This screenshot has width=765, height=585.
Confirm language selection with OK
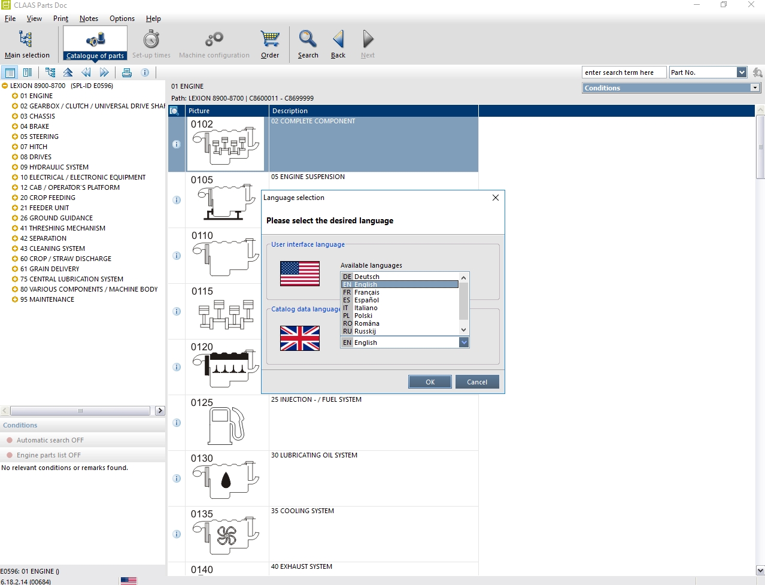430,382
